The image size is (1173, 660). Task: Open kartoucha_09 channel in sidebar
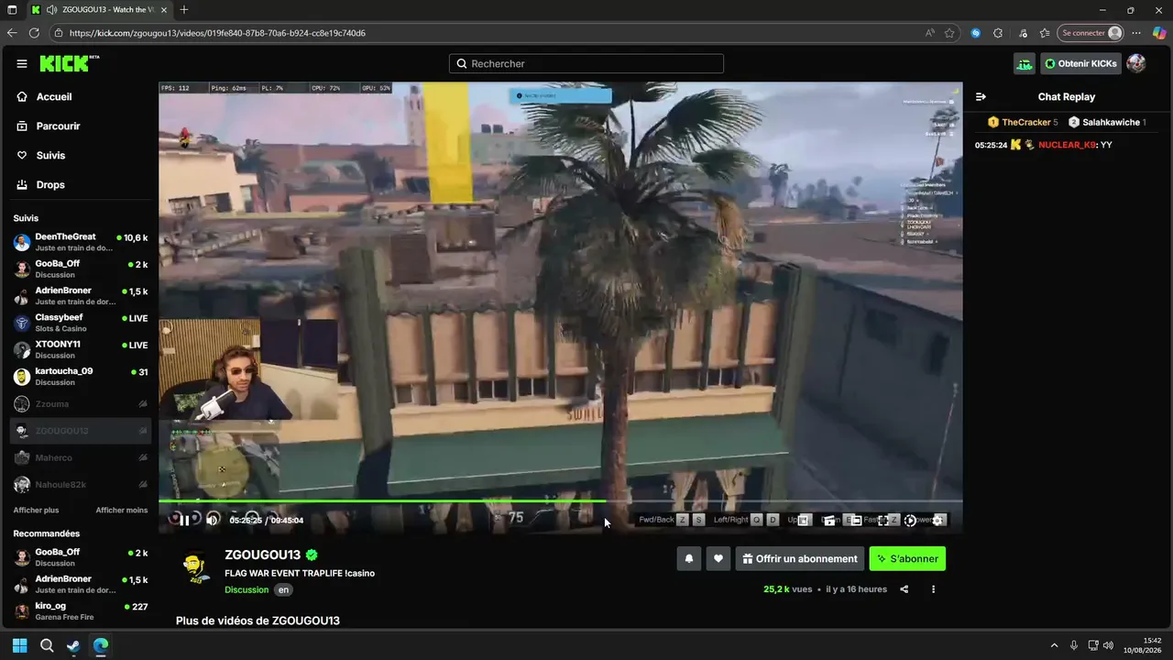pos(81,377)
